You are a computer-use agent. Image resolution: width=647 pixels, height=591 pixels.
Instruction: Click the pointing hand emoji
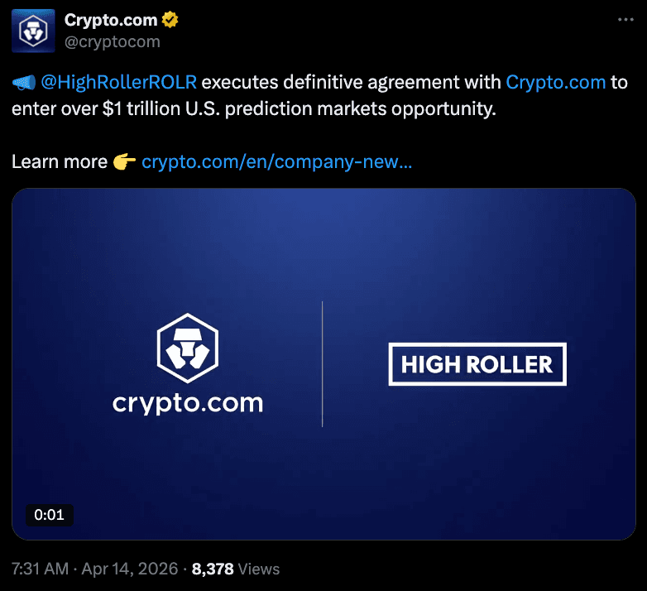point(125,161)
